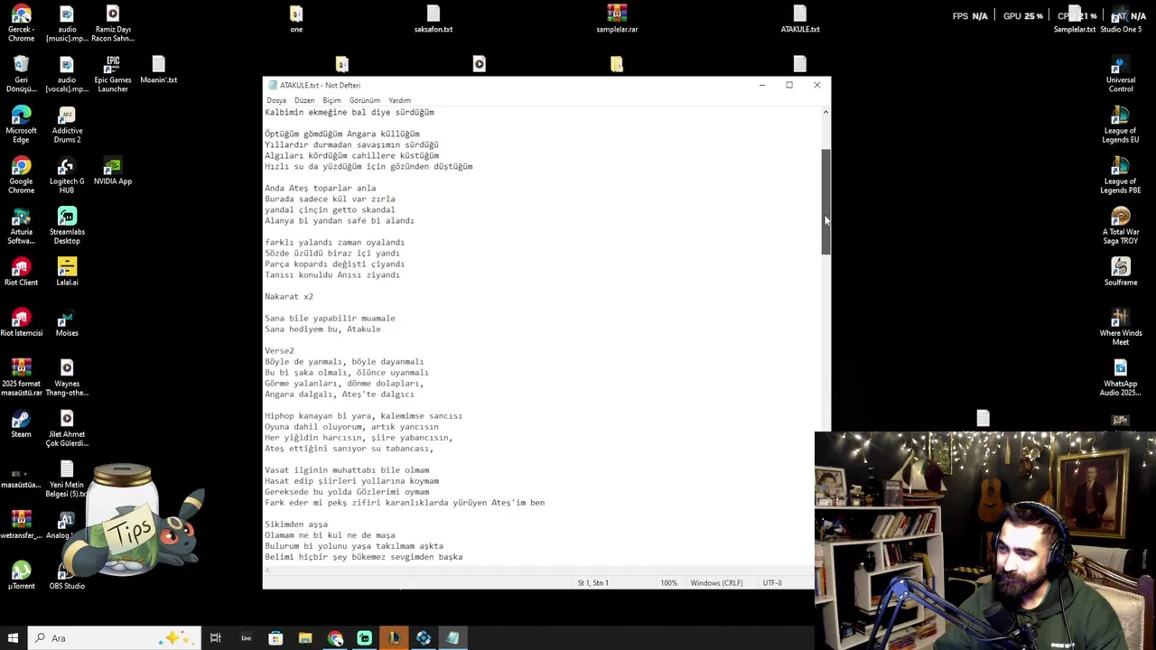Select the Jilet Ahmet Çok Gülerdi video file

tap(66, 428)
